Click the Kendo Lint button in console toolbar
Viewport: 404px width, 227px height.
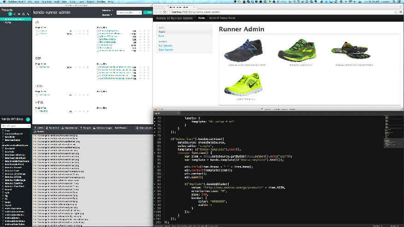click(x=53, y=128)
